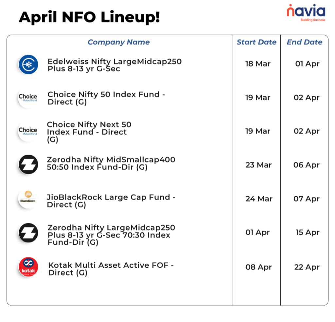
Task: Select the End Date column header
Action: [305, 42]
